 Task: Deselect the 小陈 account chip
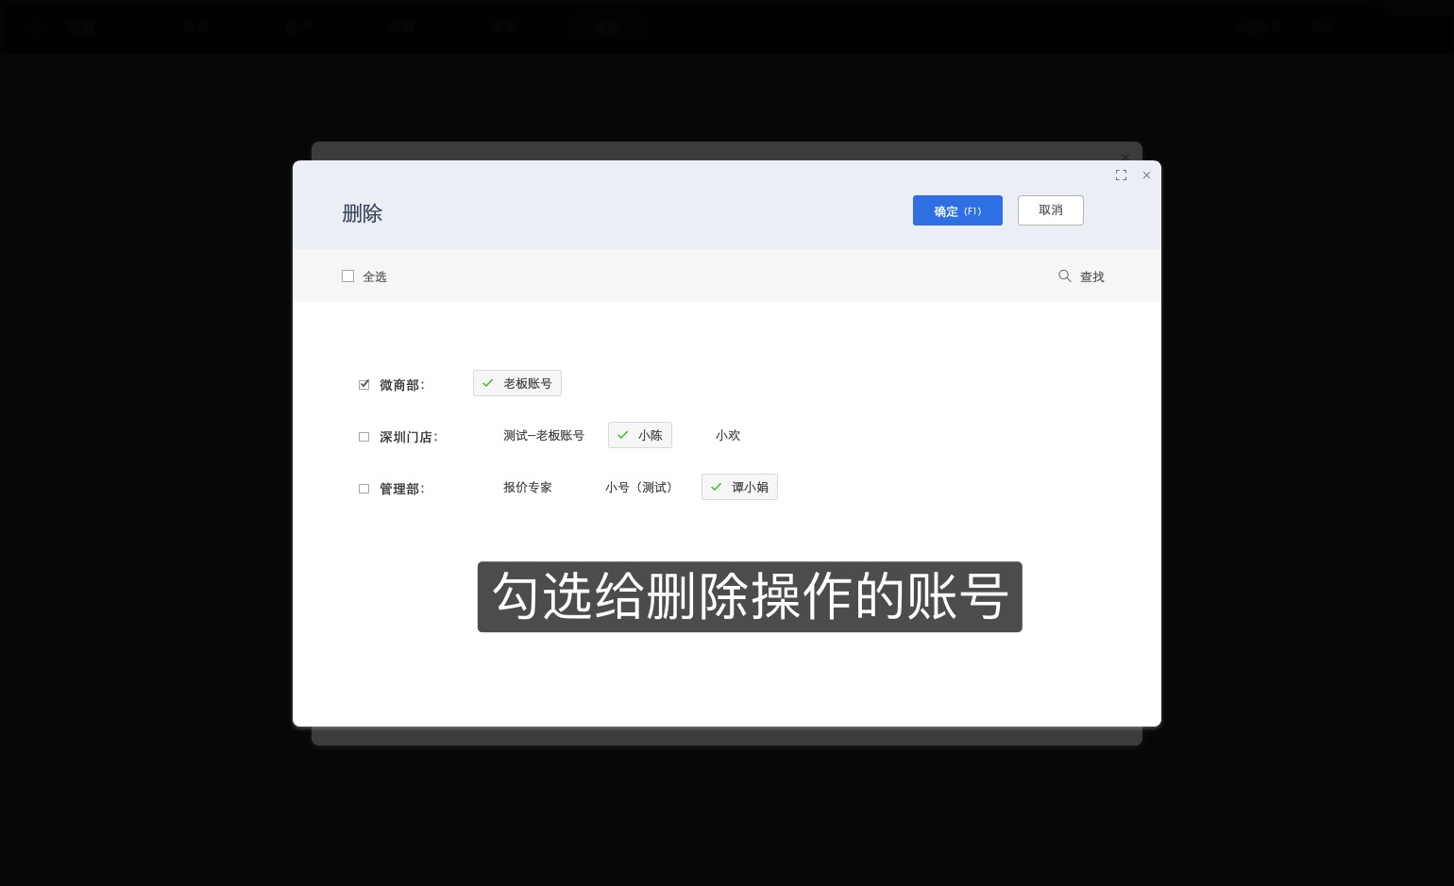tap(640, 435)
